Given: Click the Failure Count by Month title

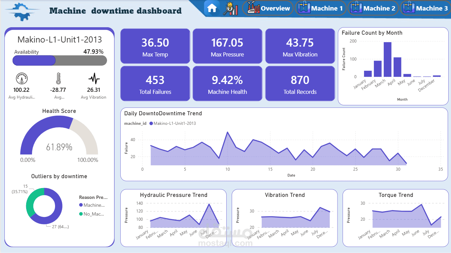Looking at the screenshot, I should point(372,33).
